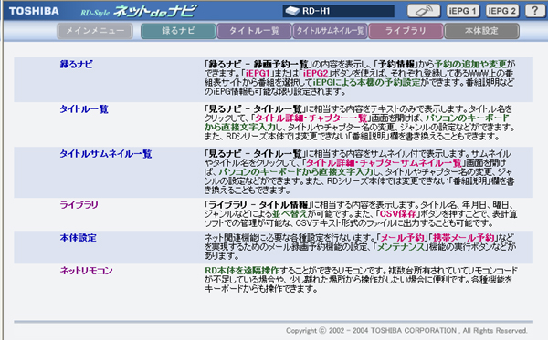548x340 pixels.
Task: Select the タイトルサムネイル一覧 tab
Action: pos(330,31)
